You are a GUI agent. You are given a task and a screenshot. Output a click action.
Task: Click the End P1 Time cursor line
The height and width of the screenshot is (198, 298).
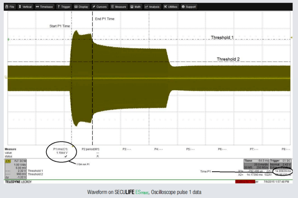click(92, 92)
